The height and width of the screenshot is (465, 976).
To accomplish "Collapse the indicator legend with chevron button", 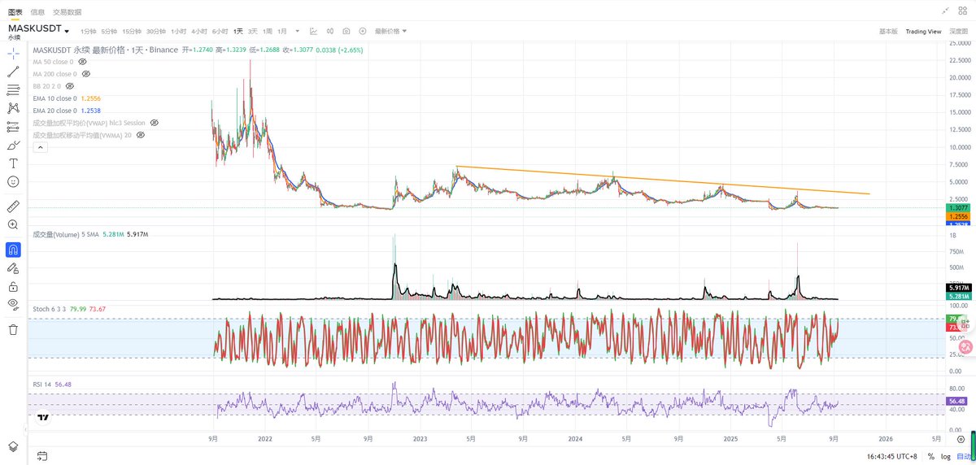I will 40,148.
